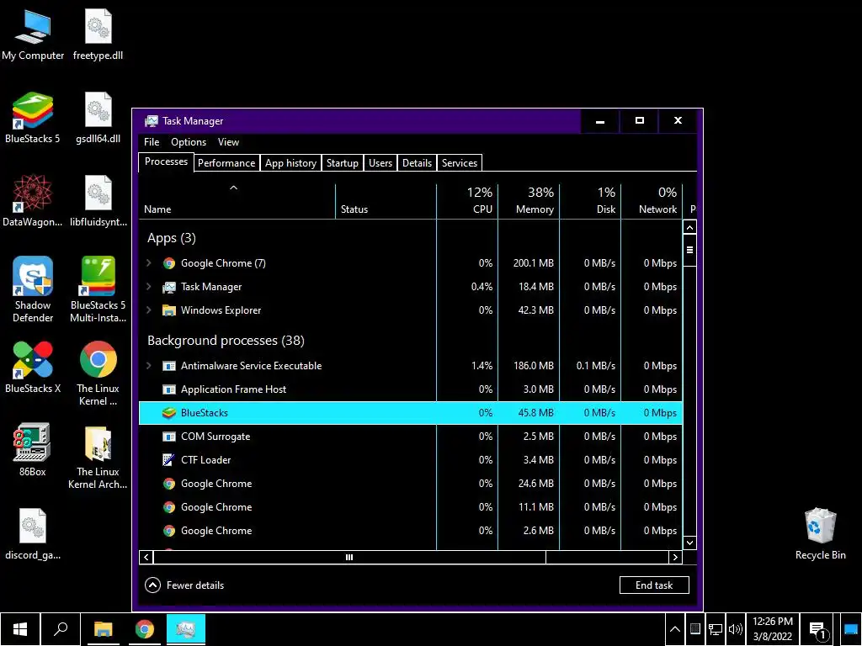This screenshot has height=646, width=862.
Task: Switch to the App history tab
Action: point(290,163)
